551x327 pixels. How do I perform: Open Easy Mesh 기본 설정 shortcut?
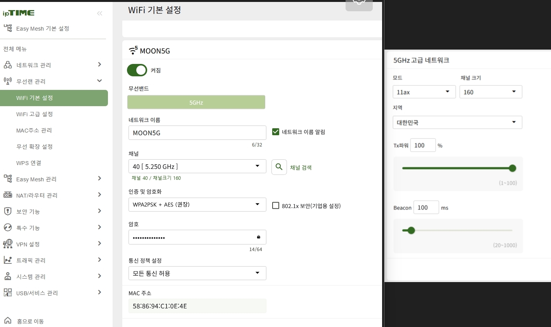tap(43, 28)
